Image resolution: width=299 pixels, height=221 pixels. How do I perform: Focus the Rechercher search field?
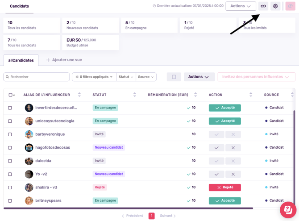[x=37, y=77]
